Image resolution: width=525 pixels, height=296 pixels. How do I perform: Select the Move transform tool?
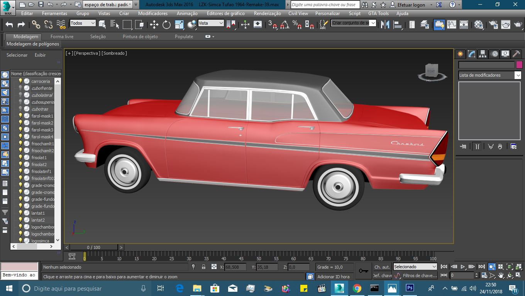coord(154,25)
